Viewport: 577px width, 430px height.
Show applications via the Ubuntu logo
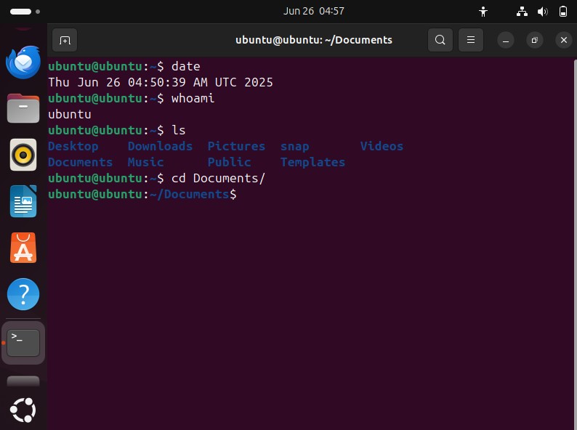click(23, 410)
